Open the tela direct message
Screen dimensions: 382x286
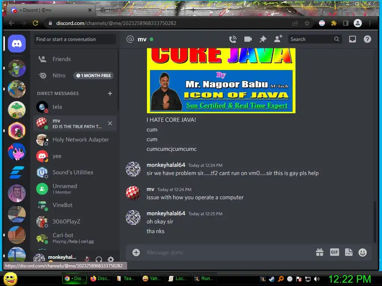(x=75, y=107)
